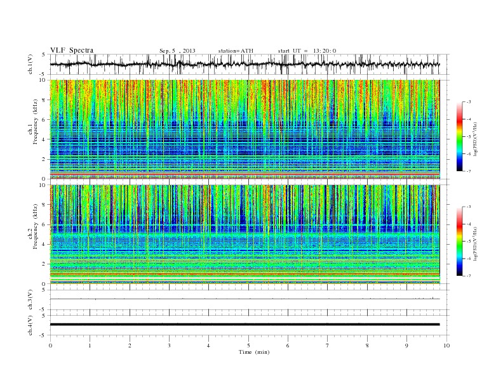Click the "-7" tick on ch.1 color bar
The image size is (503, 388).
point(469,171)
